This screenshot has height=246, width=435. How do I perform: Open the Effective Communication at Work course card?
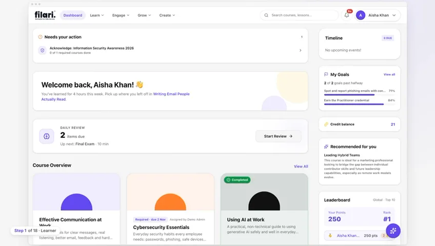[x=76, y=209]
